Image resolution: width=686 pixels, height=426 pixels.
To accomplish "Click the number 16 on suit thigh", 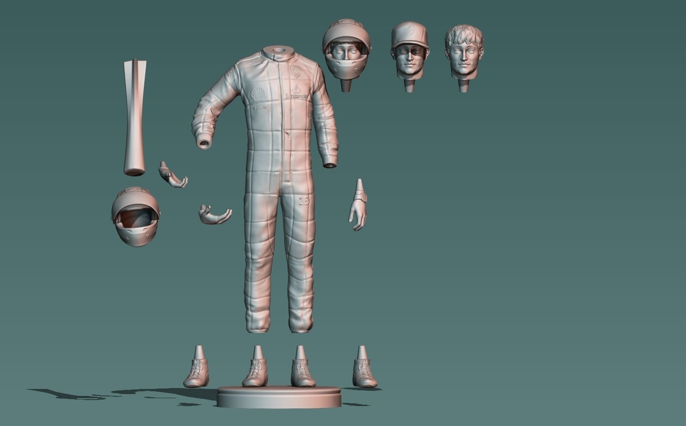I will click(x=304, y=200).
